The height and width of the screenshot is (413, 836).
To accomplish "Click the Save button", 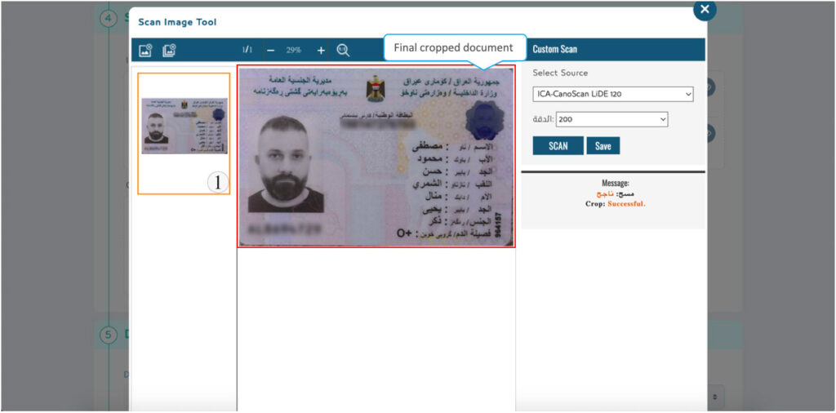I will click(603, 145).
